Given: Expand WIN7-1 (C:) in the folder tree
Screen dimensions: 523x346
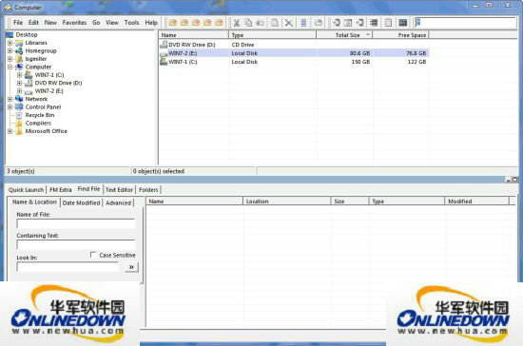Looking at the screenshot, I should (x=19, y=75).
